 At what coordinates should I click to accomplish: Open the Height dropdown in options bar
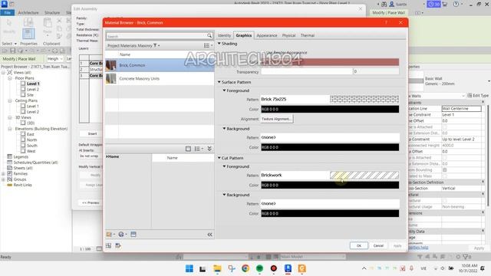point(54,59)
